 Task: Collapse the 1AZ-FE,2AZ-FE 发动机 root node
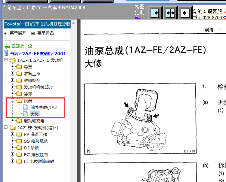(6, 60)
